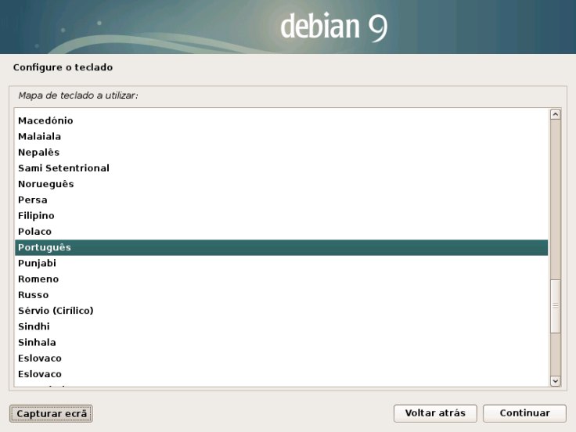Screen dimensions: 576x432
Task: Pick Sami Setentrional keyboard layout
Action: (63, 168)
